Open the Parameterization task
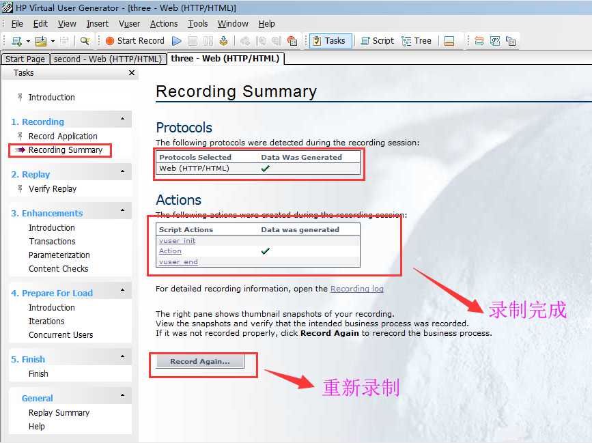The height and width of the screenshot is (443, 592). click(59, 255)
